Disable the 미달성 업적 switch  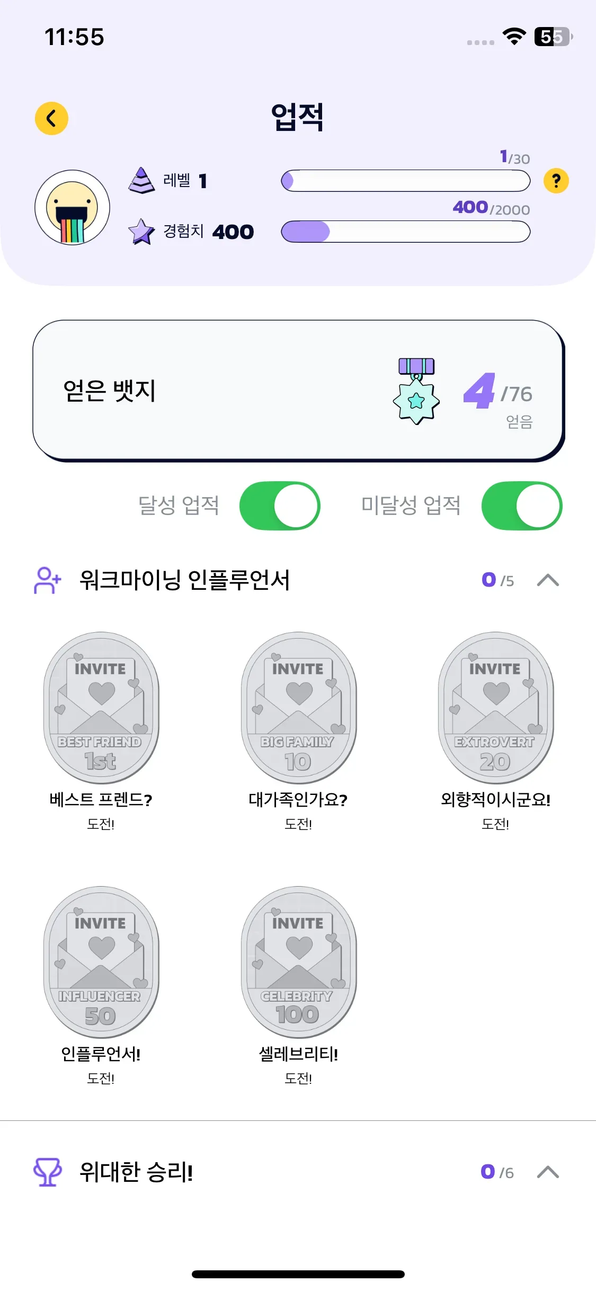(521, 506)
